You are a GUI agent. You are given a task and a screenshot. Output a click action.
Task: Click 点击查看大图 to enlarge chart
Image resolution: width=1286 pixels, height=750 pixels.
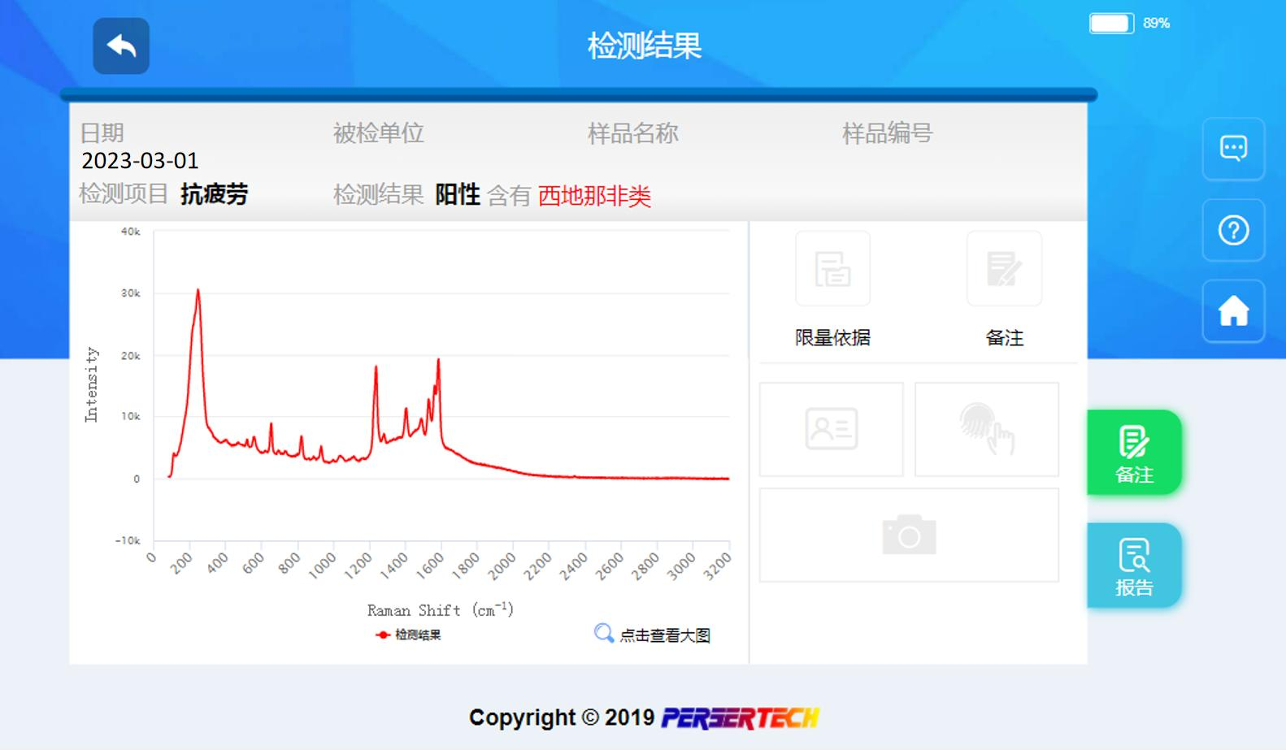pos(665,635)
